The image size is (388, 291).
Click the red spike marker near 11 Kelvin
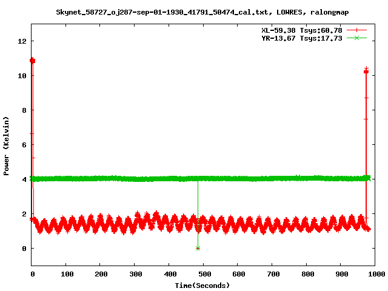[32, 61]
